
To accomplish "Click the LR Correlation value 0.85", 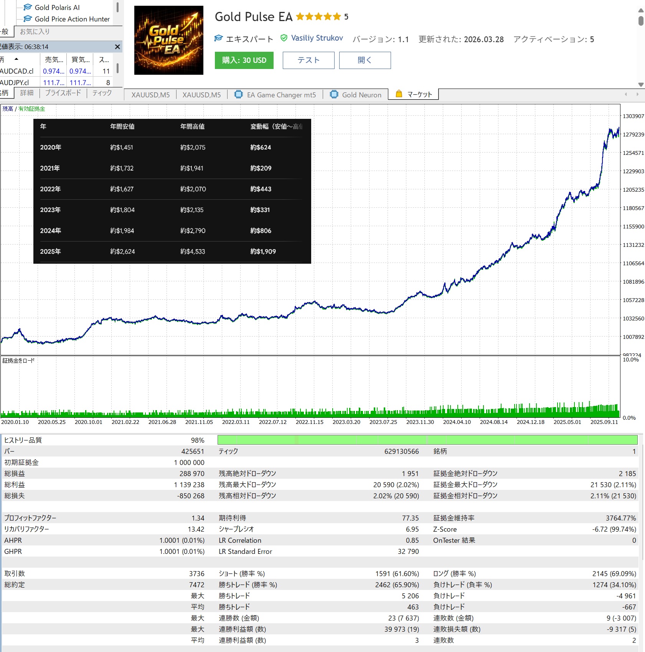I will point(412,540).
